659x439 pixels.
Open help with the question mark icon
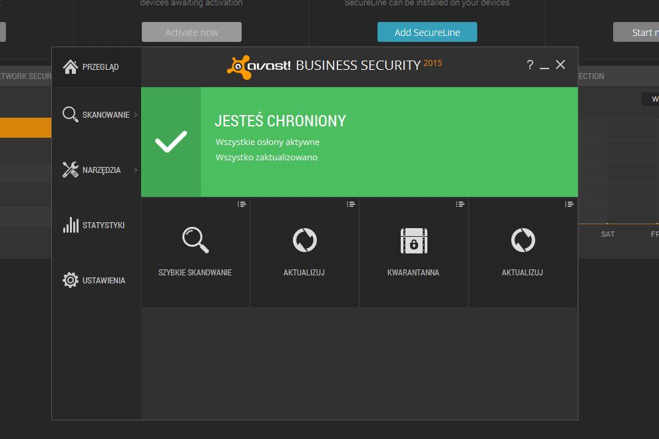pos(530,65)
